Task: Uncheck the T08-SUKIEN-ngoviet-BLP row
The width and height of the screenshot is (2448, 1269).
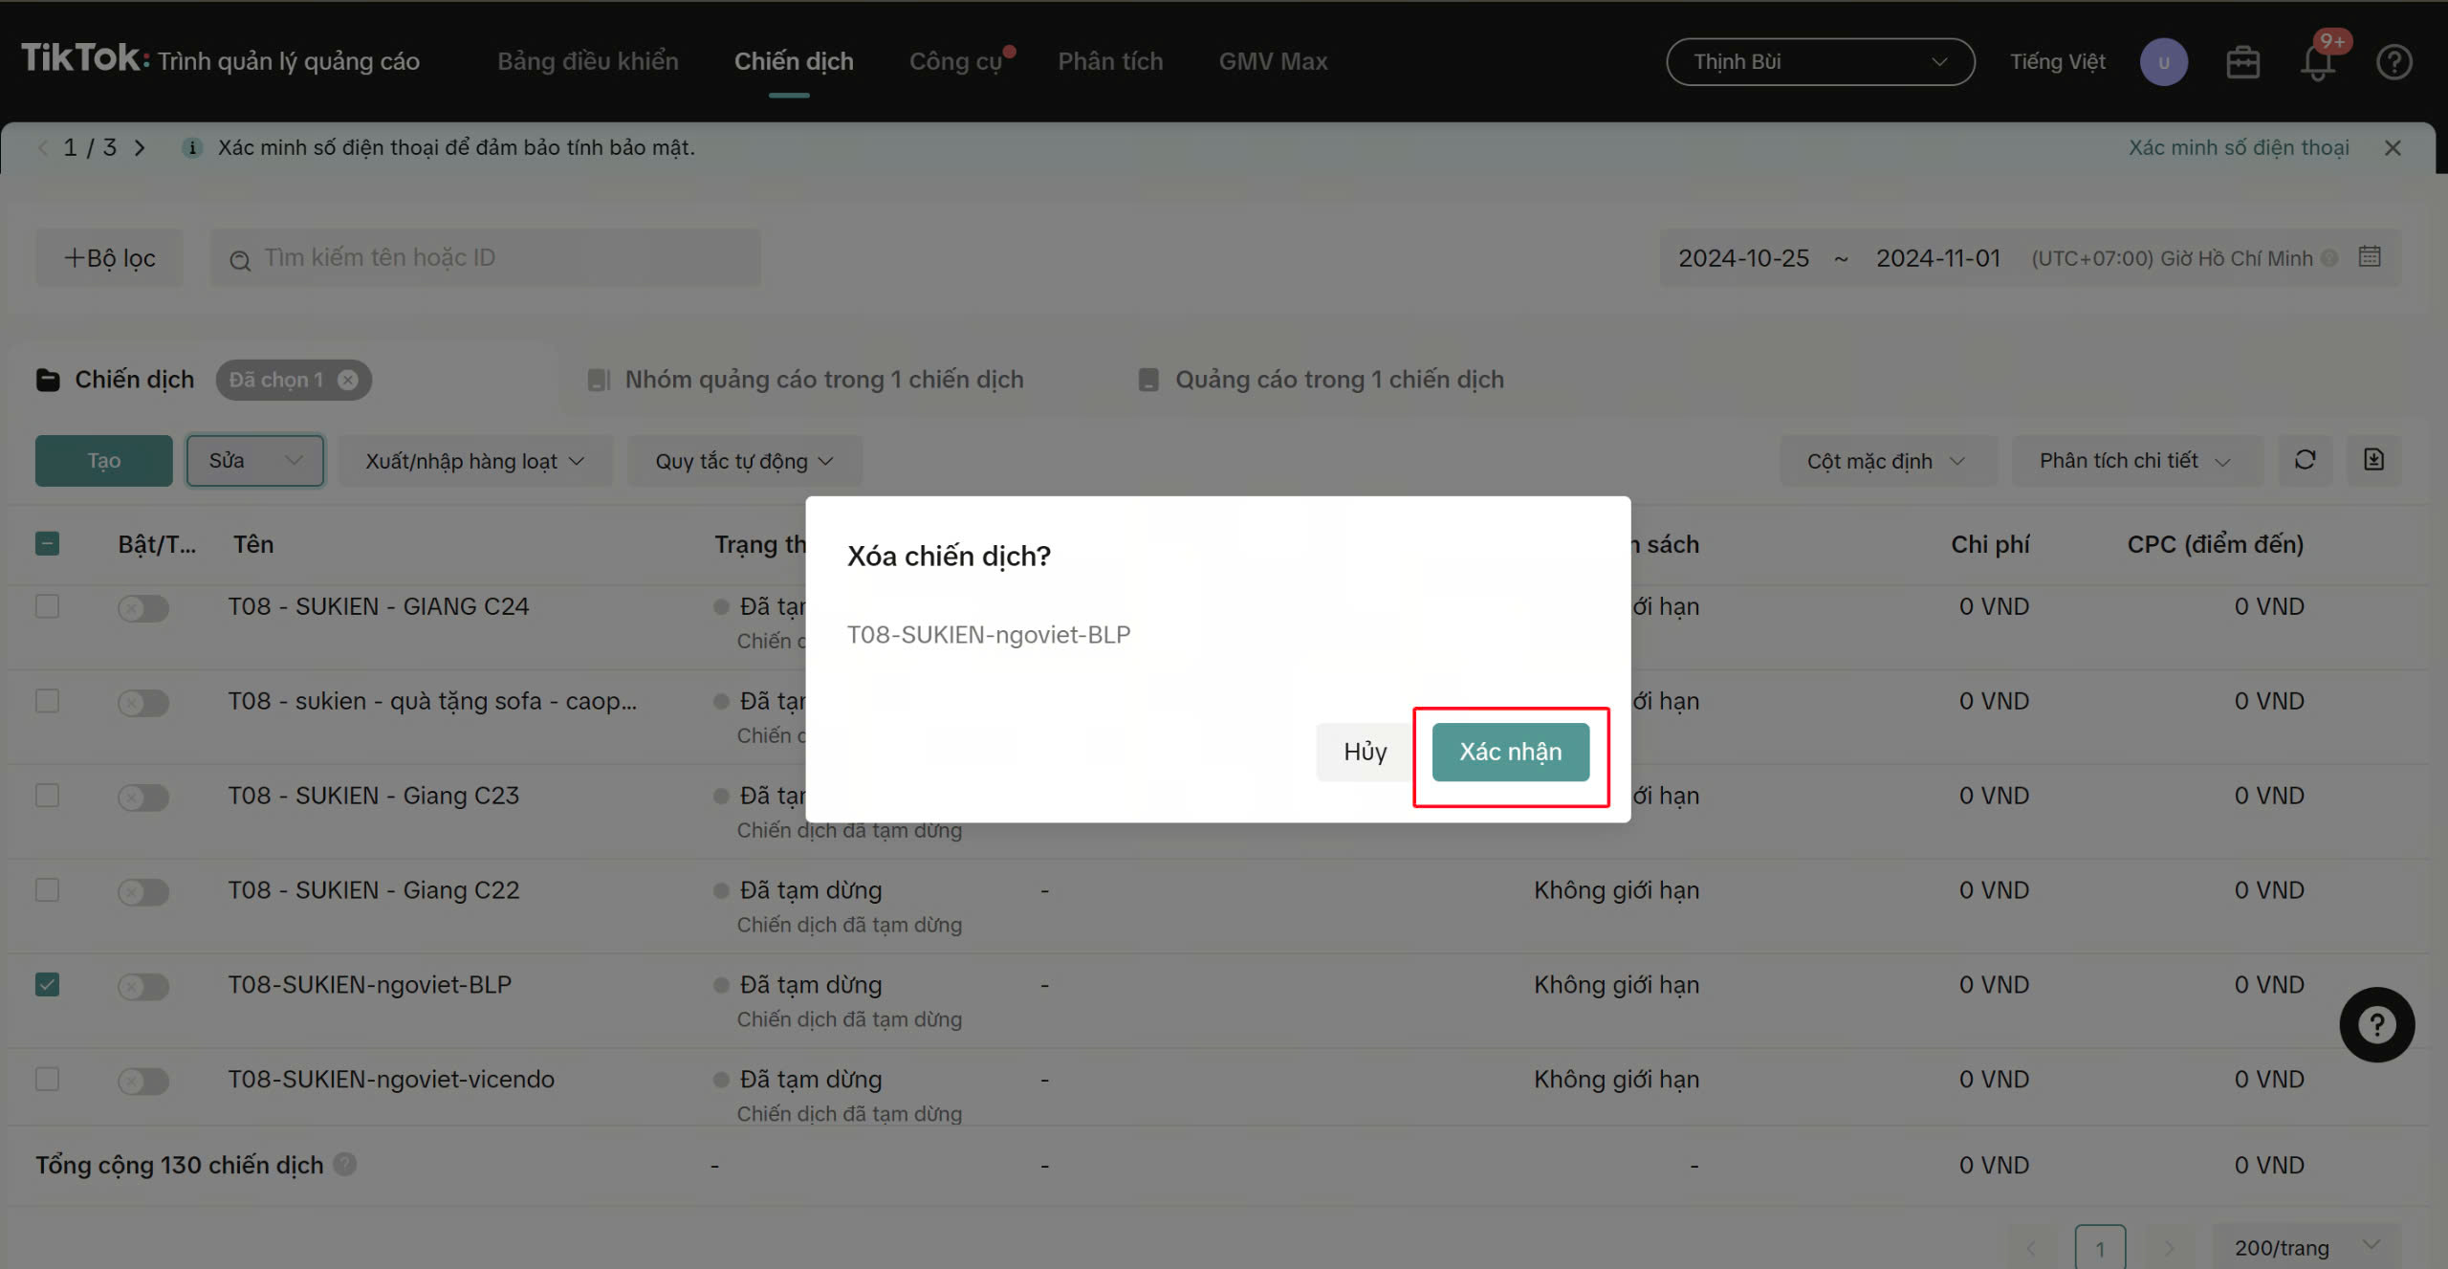Action: click(x=47, y=984)
